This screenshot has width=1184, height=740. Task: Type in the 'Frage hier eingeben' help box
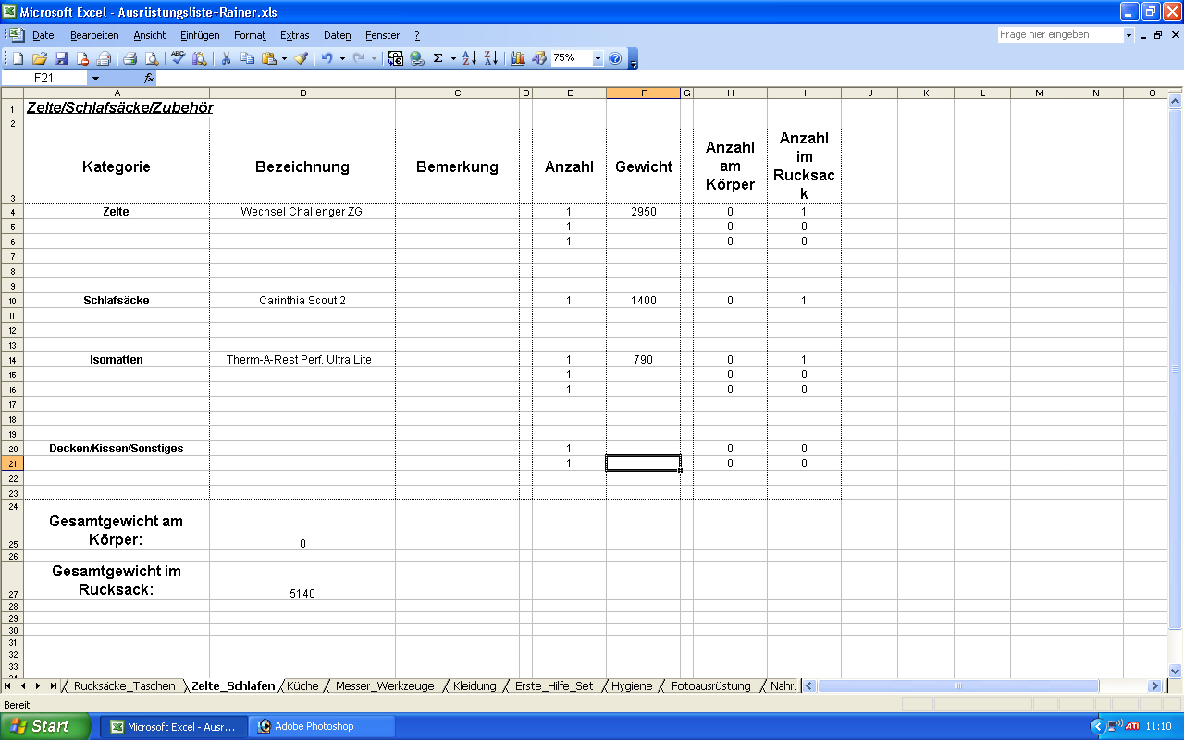click(1059, 35)
